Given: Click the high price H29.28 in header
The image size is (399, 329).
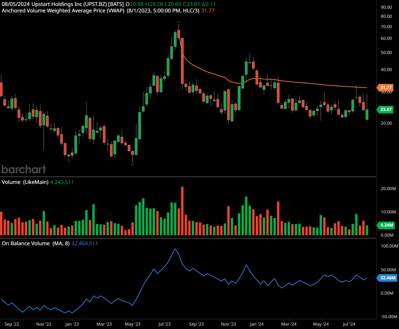Looking at the screenshot, I should pyautogui.click(x=154, y=4).
